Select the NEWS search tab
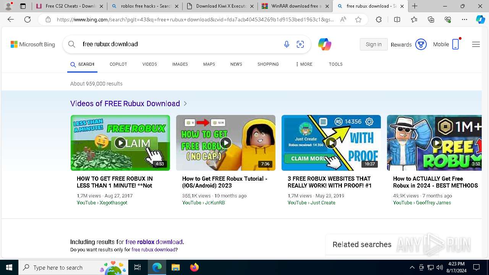Image resolution: width=489 pixels, height=275 pixels. tap(236, 64)
